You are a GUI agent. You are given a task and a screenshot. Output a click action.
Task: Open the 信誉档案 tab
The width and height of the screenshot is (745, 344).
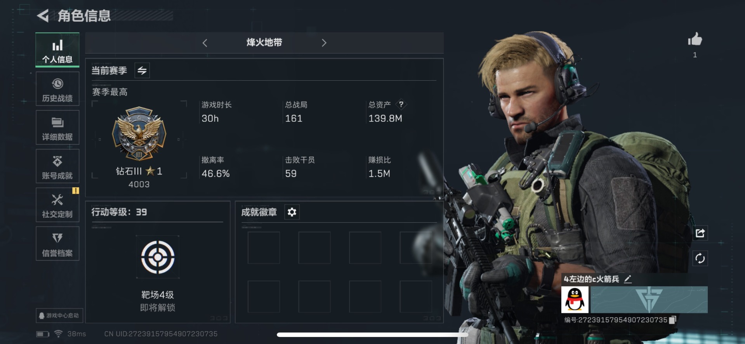coord(57,244)
